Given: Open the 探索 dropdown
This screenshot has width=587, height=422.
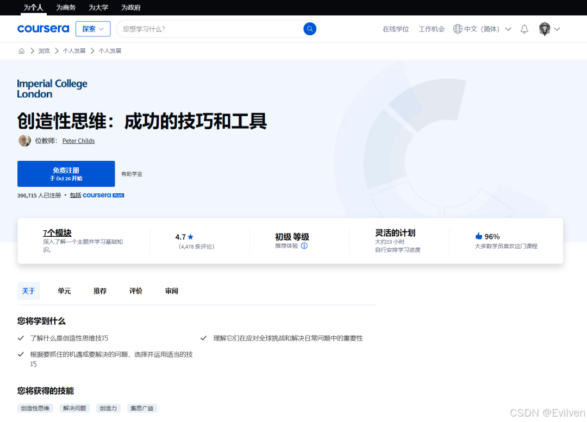Looking at the screenshot, I should click(x=93, y=29).
